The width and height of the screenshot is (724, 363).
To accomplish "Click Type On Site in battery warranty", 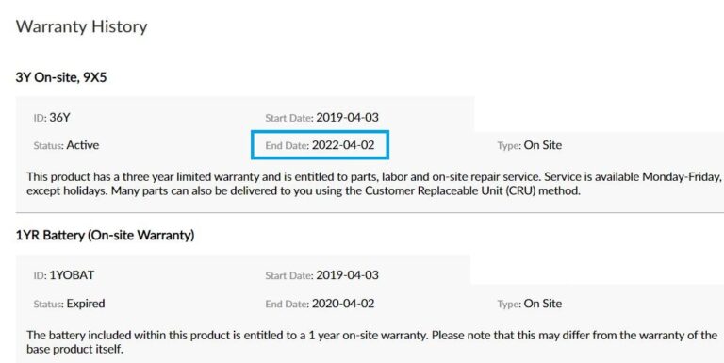I will click(530, 304).
